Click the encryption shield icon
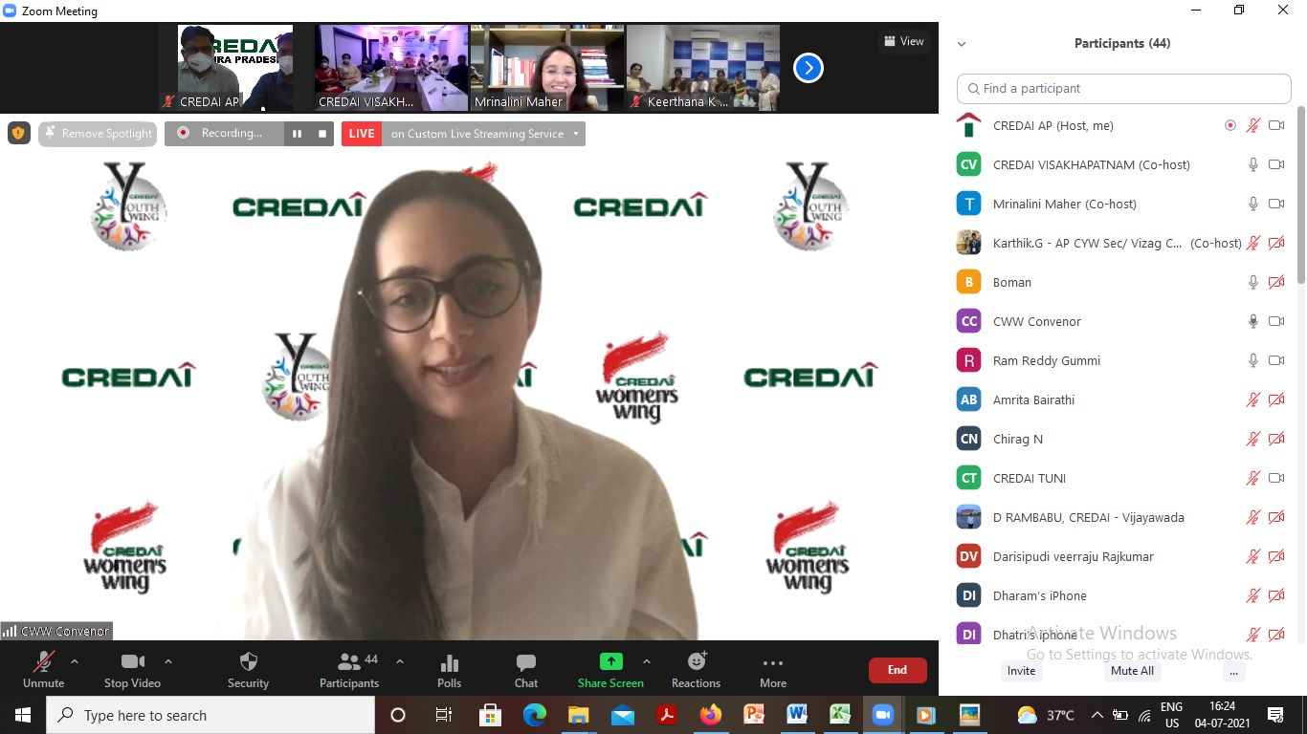The image size is (1307, 734). click(19, 133)
